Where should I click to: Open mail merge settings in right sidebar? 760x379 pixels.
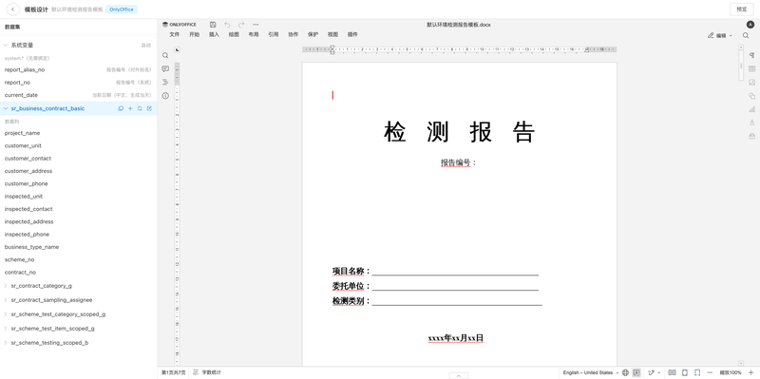pyautogui.click(x=751, y=136)
